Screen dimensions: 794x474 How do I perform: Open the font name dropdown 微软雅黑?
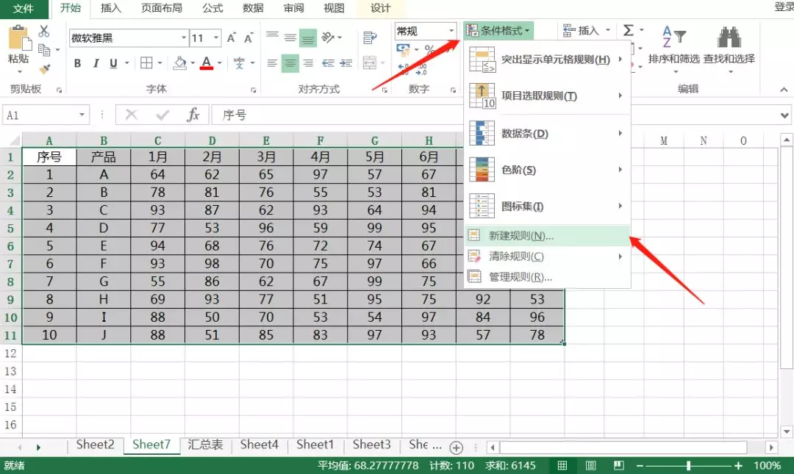click(x=184, y=38)
